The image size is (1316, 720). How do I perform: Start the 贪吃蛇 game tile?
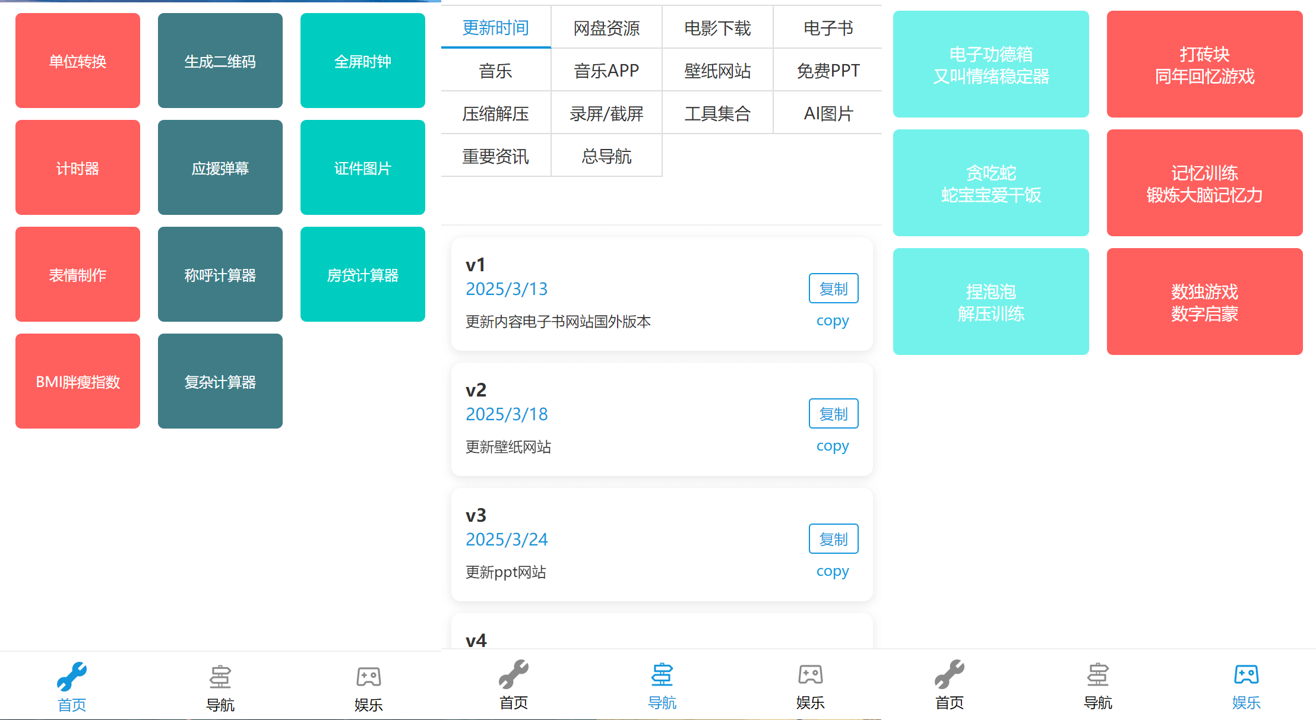point(991,183)
